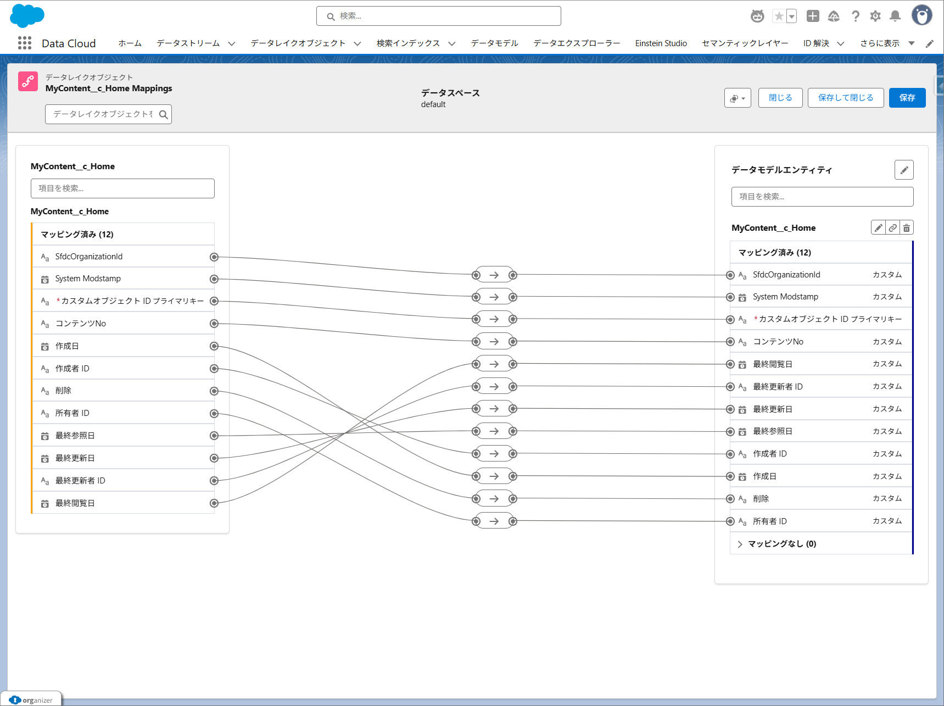Switch to the データモデル tab
Image resolution: width=944 pixels, height=706 pixels.
click(x=494, y=43)
